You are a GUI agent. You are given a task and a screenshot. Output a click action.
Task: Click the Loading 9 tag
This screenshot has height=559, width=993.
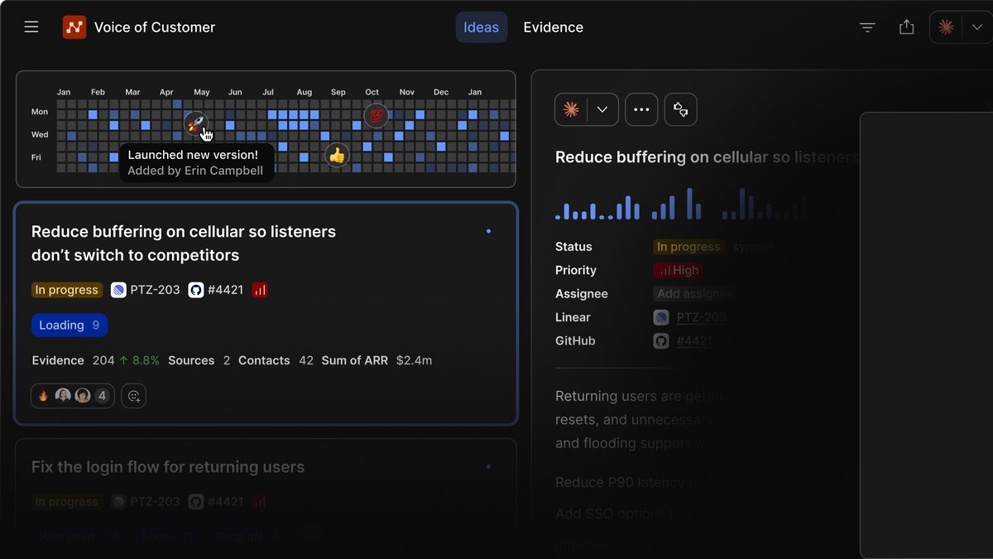coord(70,325)
